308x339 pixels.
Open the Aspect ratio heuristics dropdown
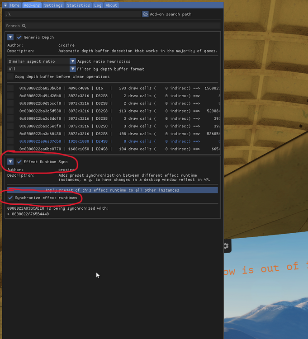tap(73, 61)
